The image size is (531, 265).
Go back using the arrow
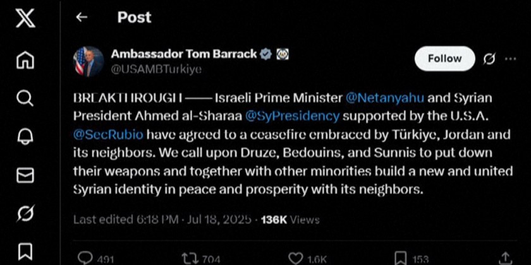coord(82,18)
